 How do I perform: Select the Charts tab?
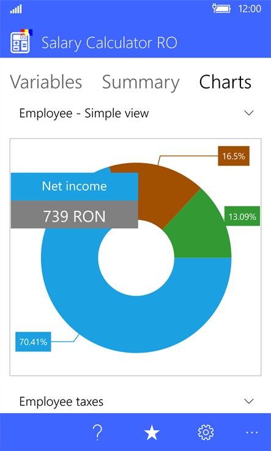point(225,82)
